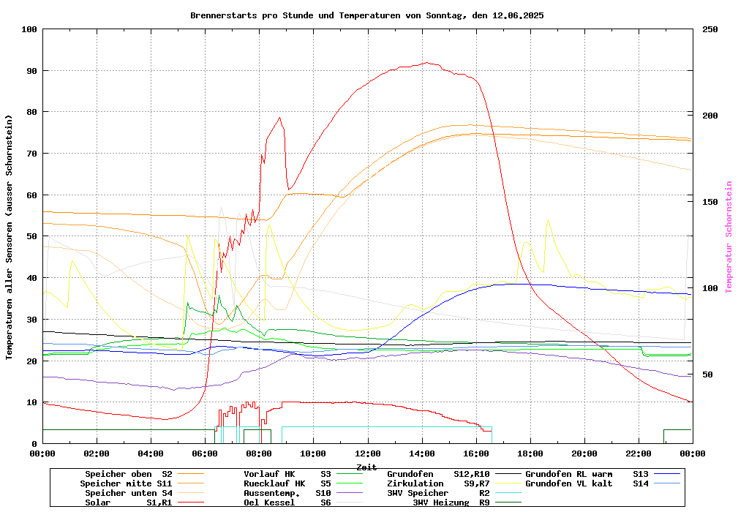The height and width of the screenshot is (512, 749).
Task: Click the Grundofen S12,R10 legend label
Action: (x=438, y=474)
